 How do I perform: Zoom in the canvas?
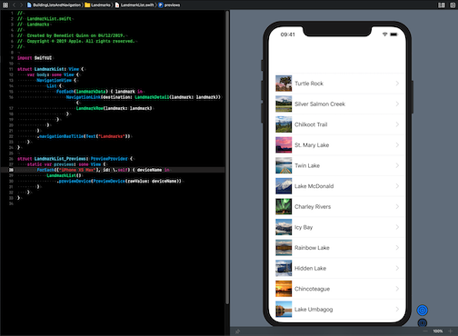450,331
